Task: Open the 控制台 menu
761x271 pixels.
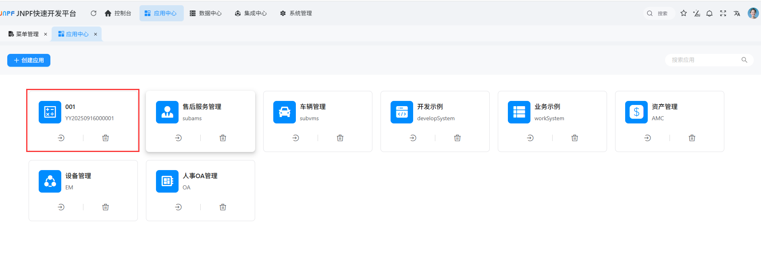Action: (118, 13)
